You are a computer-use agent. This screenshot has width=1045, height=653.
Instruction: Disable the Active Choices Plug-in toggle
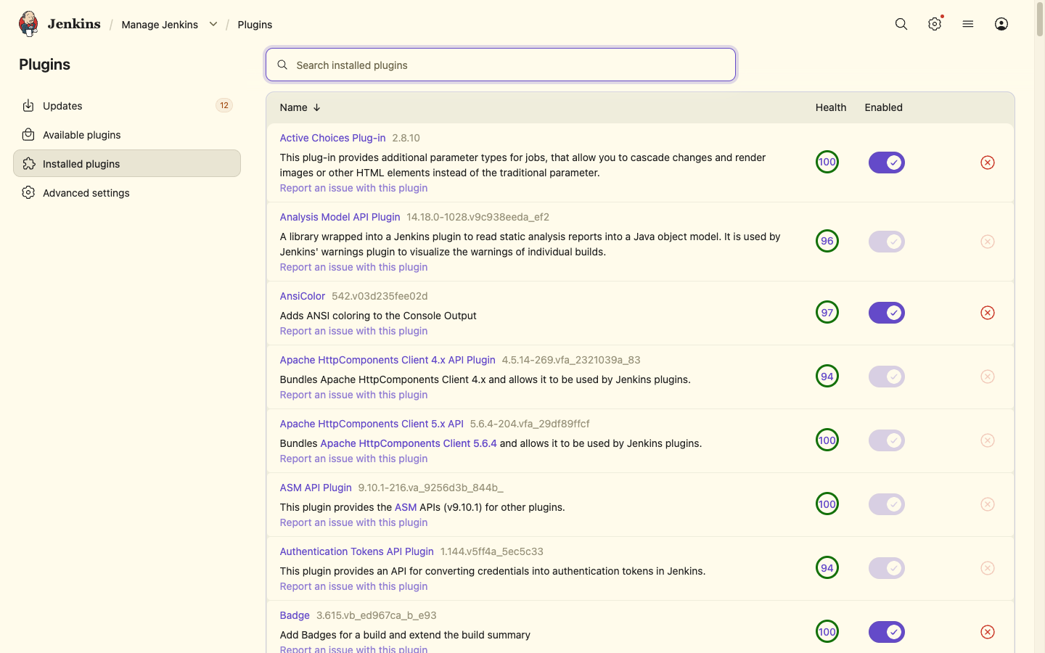887,163
